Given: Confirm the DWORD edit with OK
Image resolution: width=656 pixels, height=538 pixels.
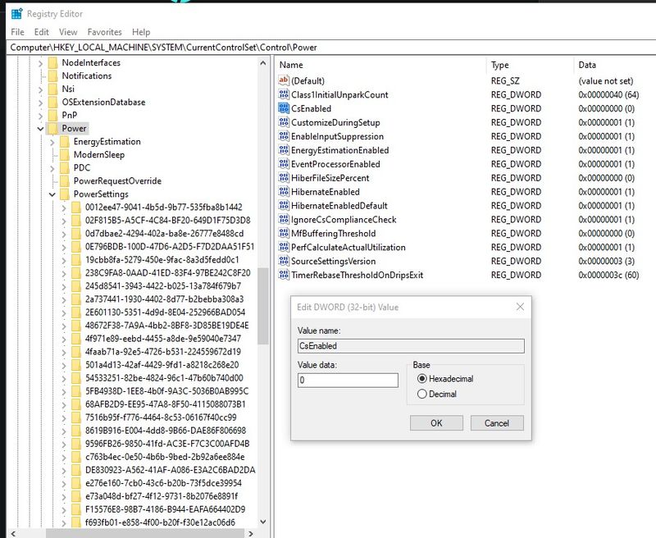Looking at the screenshot, I should click(436, 423).
